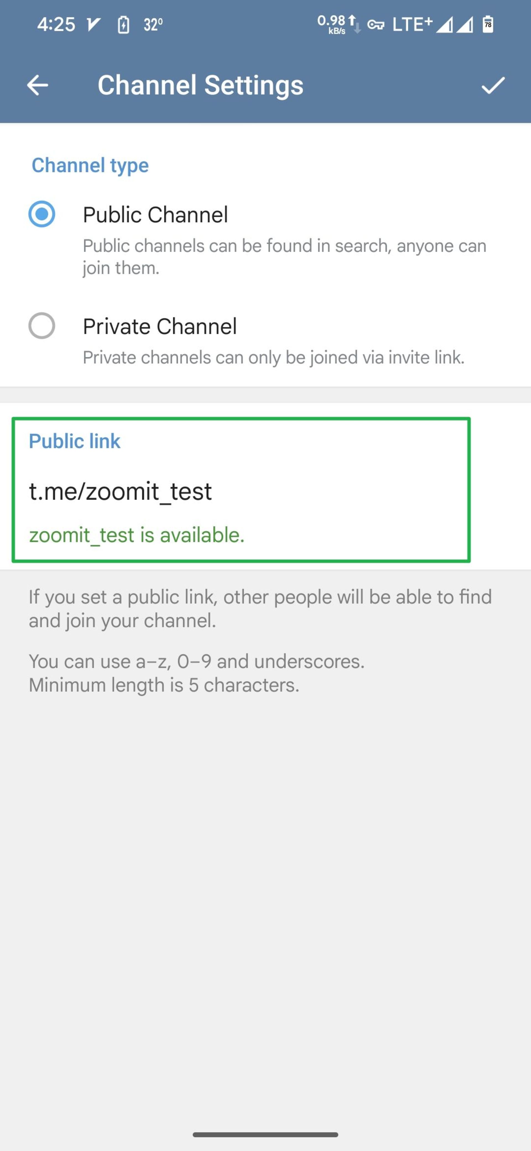Tap the charging battery icon near clock

(x=123, y=25)
